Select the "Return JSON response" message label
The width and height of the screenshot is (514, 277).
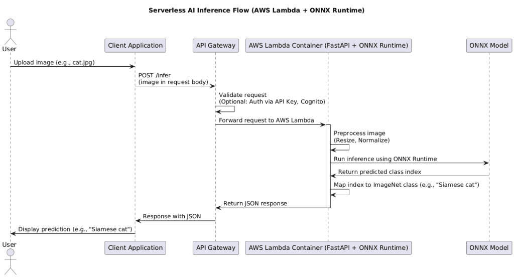[254, 203]
